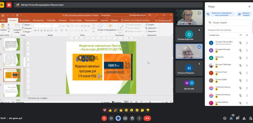Image resolution: width=253 pixels, height=123 pixels.
Task: Click the people panel scrollbar
Action: [x=252, y=27]
